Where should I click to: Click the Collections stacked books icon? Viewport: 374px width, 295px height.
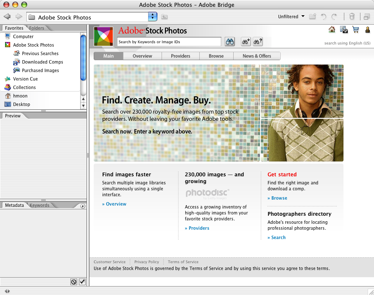point(8,87)
